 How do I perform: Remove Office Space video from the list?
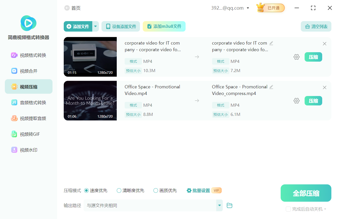coord(324,88)
